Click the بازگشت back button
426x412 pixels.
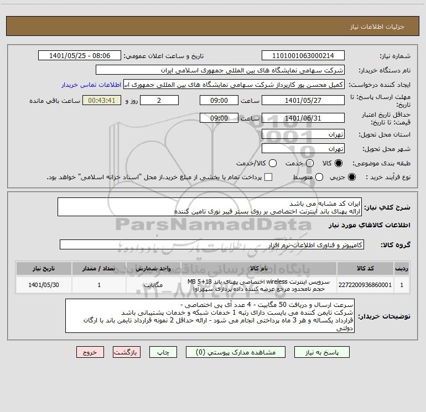coord(127,352)
